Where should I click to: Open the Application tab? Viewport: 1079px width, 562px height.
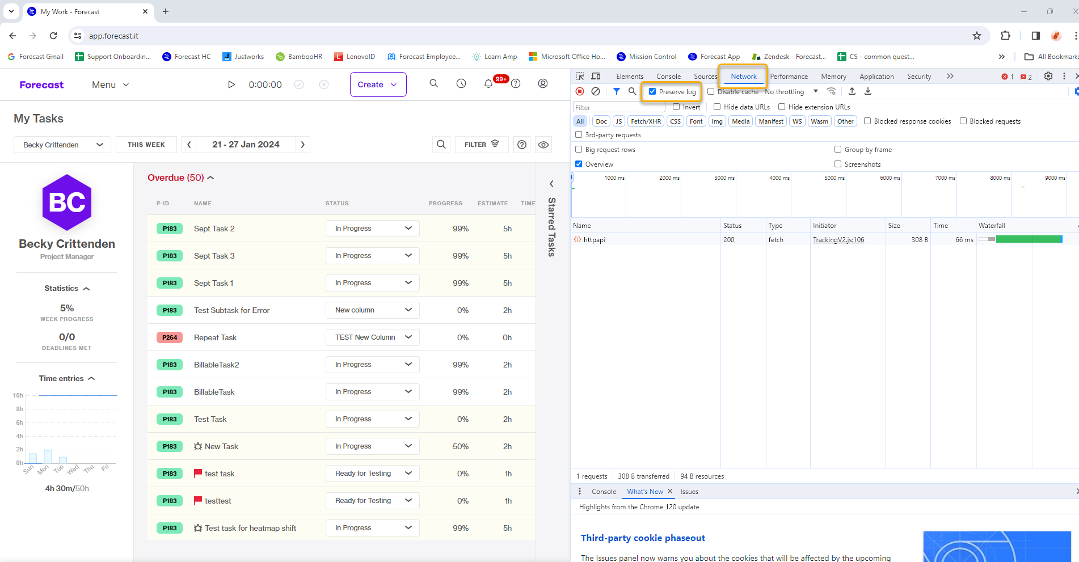876,77
